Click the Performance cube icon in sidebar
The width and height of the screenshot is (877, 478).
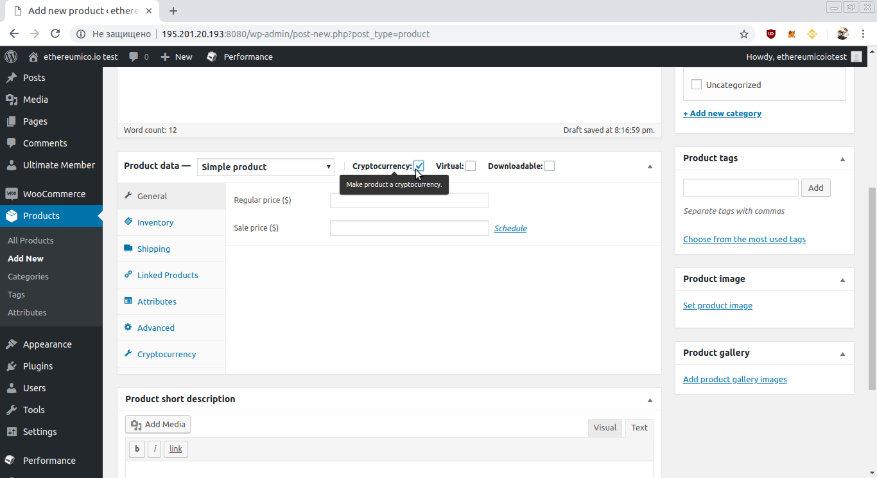pyautogui.click(x=11, y=461)
